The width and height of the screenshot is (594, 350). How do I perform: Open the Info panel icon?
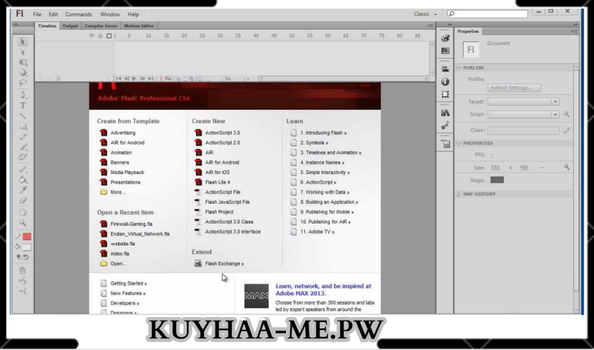pos(445,81)
